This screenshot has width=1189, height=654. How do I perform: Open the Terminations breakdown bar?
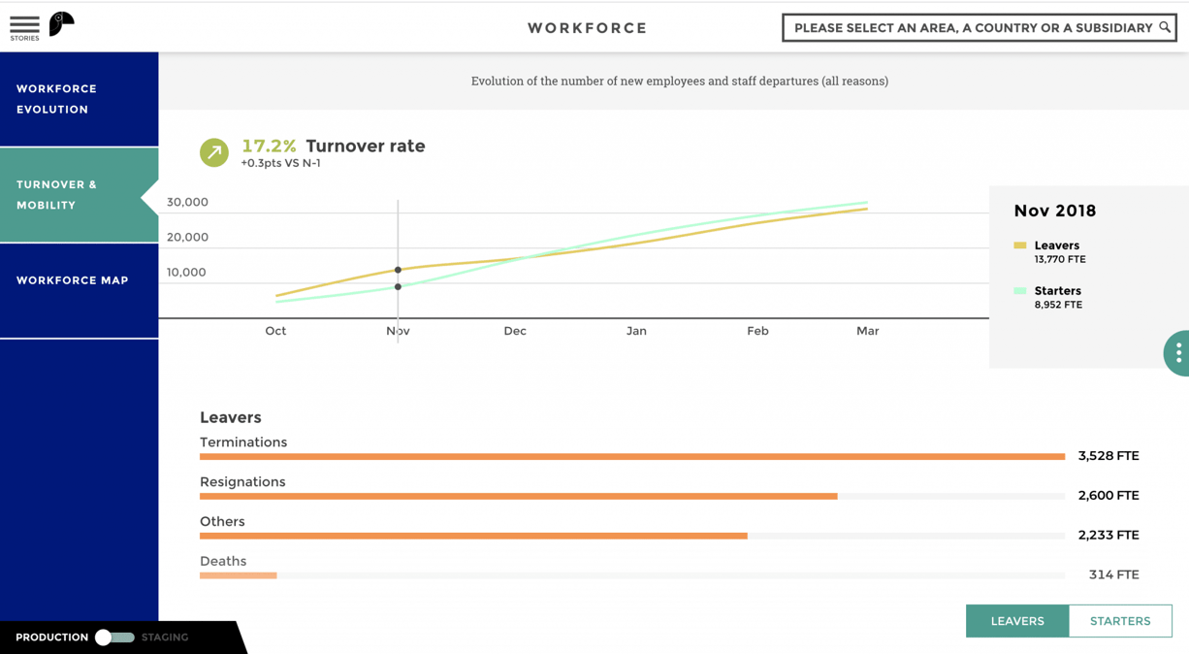click(x=631, y=456)
